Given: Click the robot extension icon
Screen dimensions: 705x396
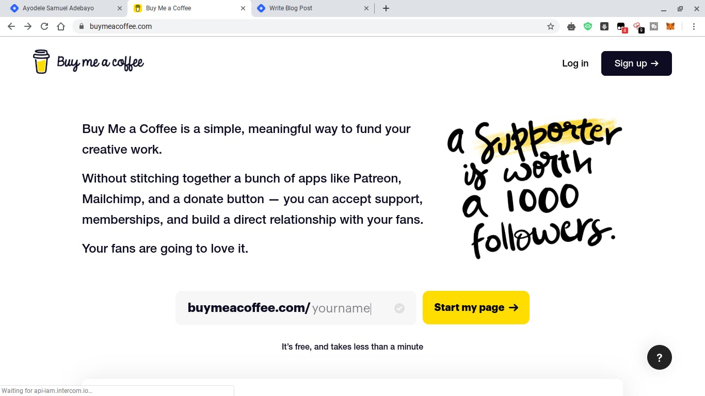Looking at the screenshot, I should [x=571, y=26].
